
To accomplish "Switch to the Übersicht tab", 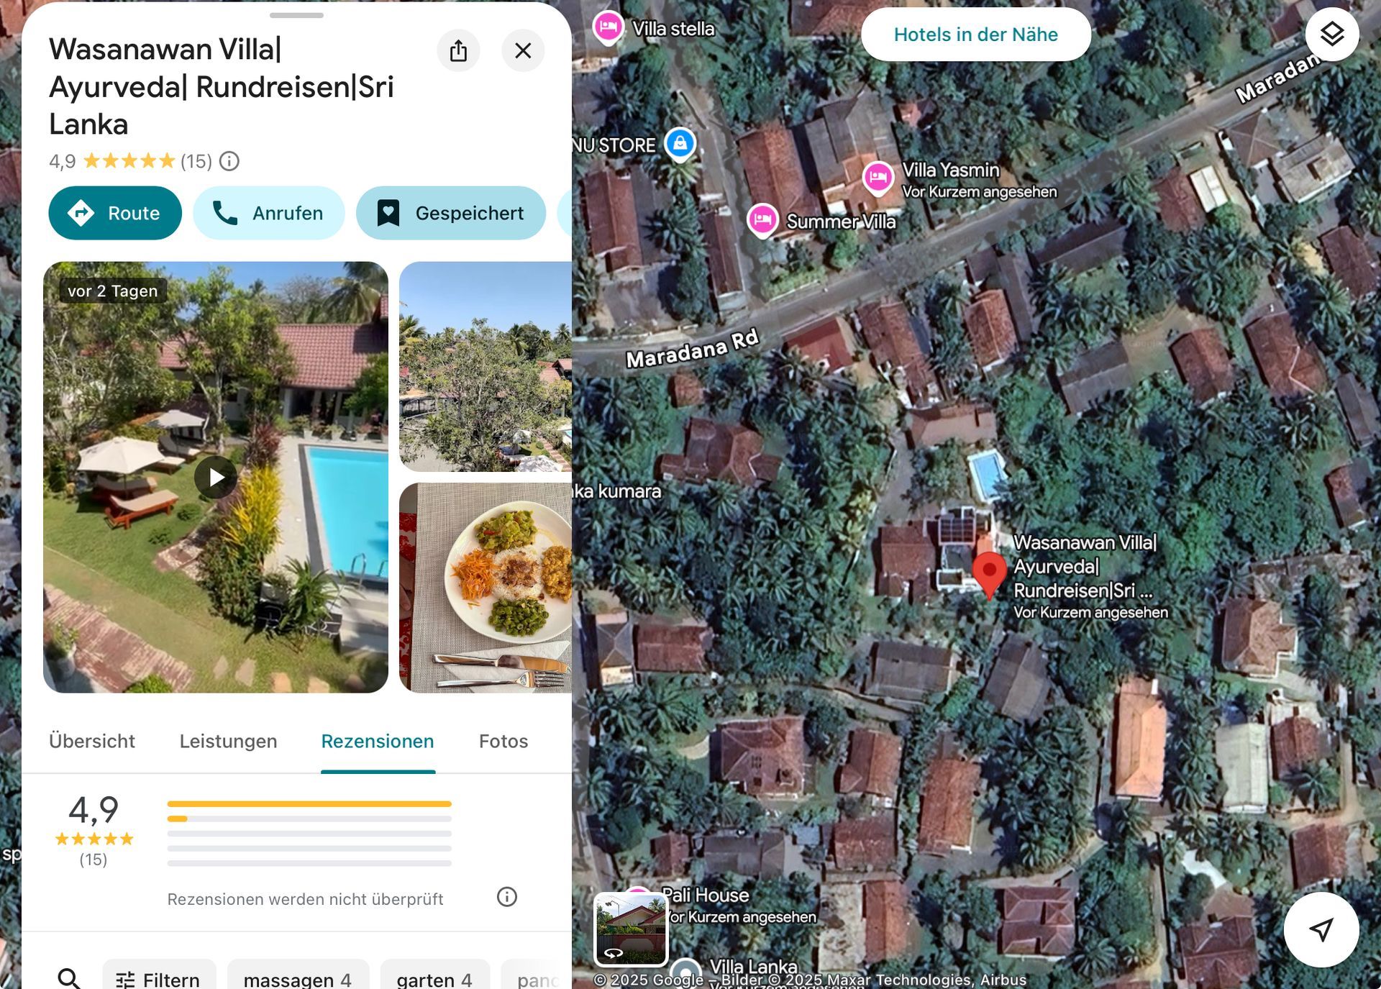I will [x=92, y=741].
